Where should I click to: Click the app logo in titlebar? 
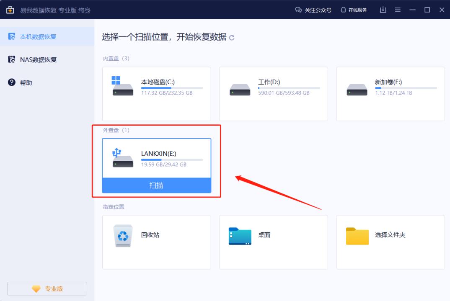click(x=9, y=9)
